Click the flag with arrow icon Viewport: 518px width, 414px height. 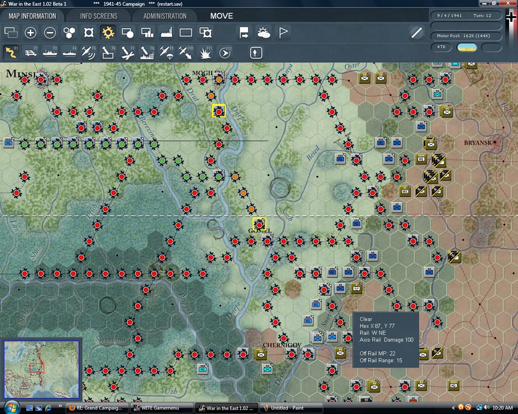click(244, 32)
